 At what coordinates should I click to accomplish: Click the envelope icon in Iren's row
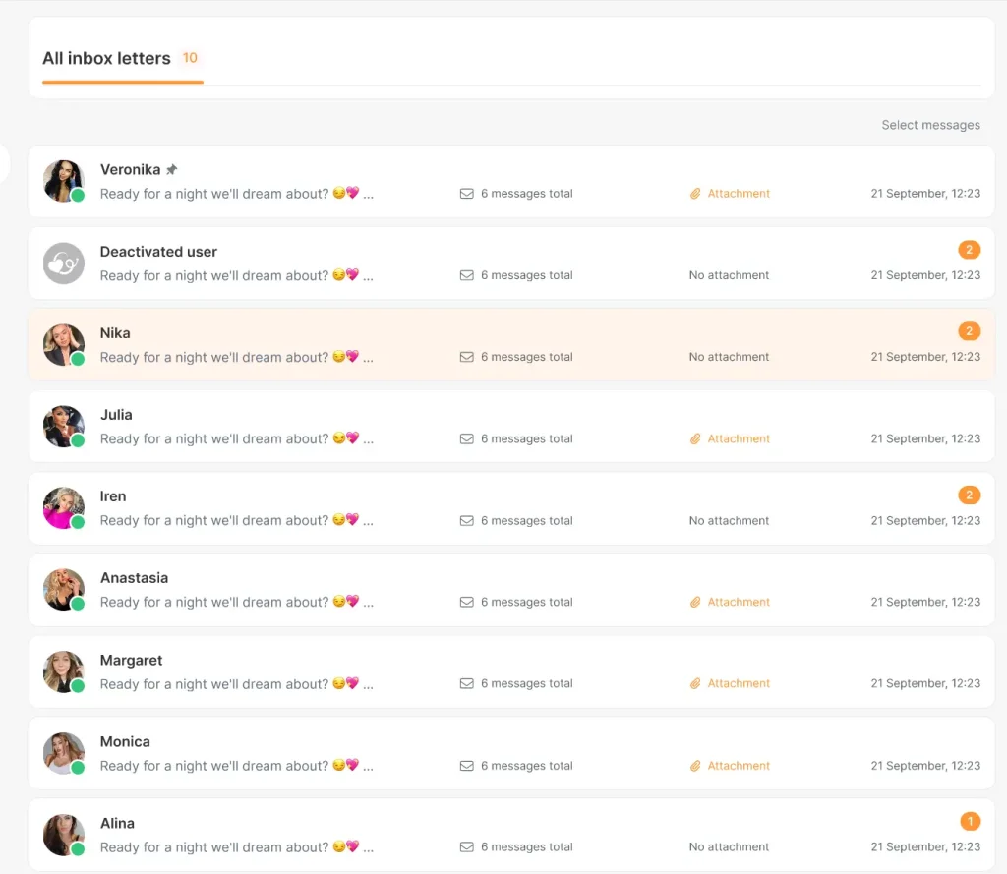point(467,521)
